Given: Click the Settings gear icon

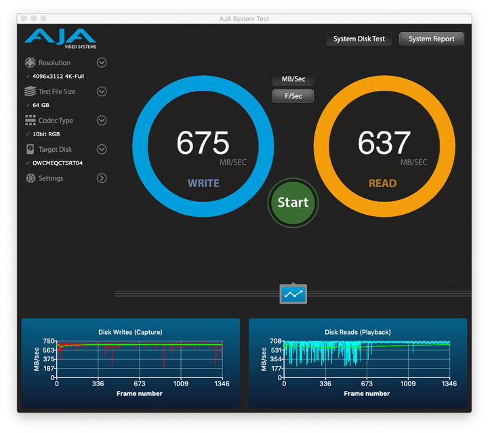Looking at the screenshot, I should (x=30, y=178).
